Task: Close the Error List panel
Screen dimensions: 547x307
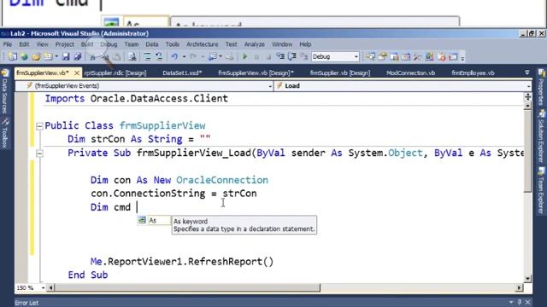Action: [x=527, y=302]
